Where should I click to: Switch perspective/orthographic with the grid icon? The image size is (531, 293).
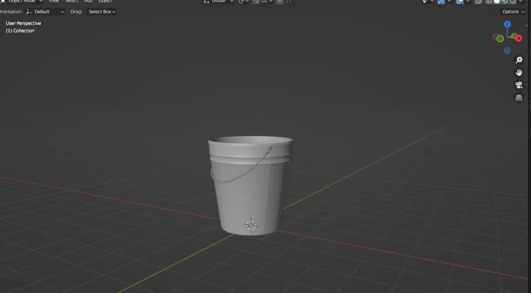pyautogui.click(x=519, y=98)
